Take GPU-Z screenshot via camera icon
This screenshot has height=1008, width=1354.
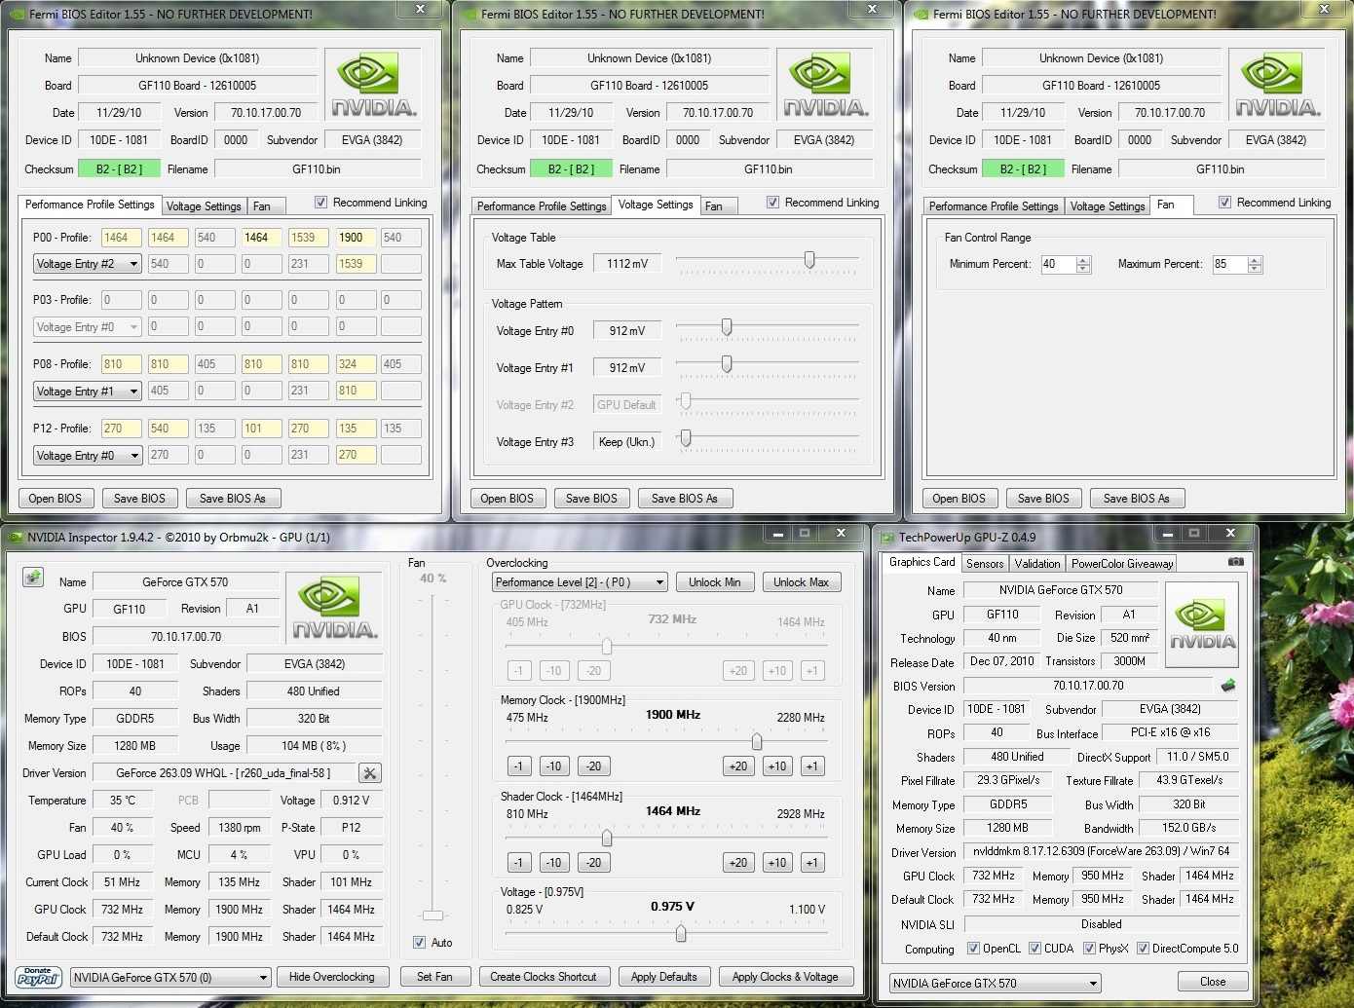point(1235,562)
